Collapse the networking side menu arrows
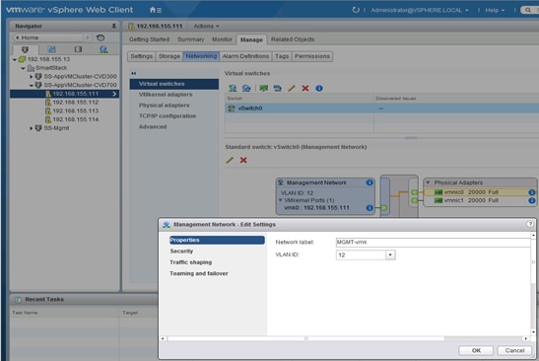This screenshot has height=361, width=539. (134, 73)
